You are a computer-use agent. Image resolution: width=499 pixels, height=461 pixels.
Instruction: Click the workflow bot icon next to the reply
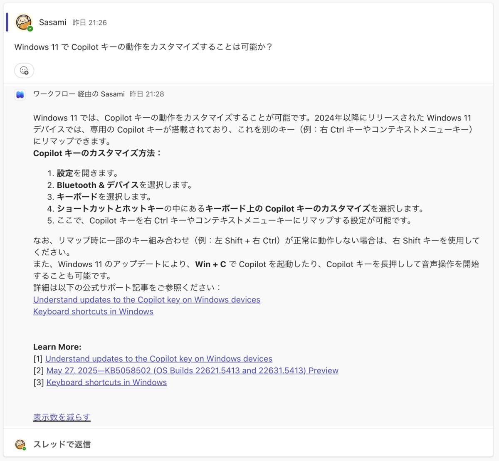coord(20,95)
